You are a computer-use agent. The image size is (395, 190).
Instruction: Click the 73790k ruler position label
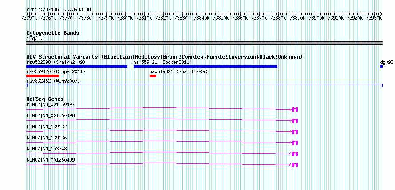point(105,18)
